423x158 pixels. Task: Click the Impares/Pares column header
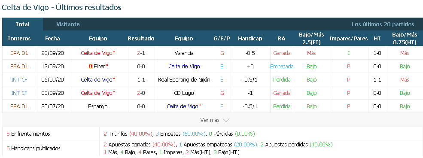coord(349,39)
